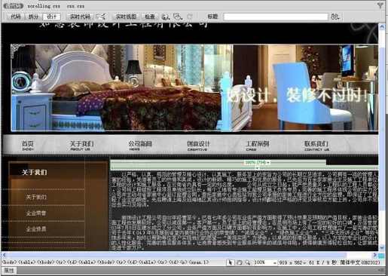Screen dimensions: 388x276
Task: Click the preview in browser globe icon
Action: tap(165, 17)
